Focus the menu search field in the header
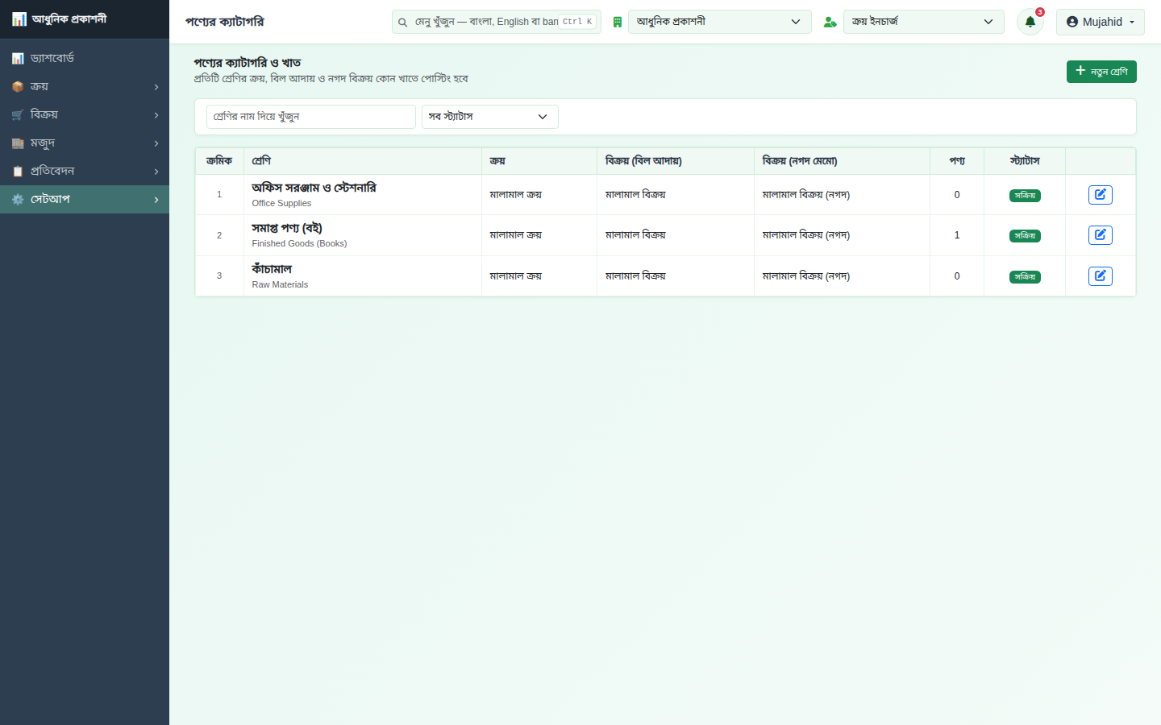 [x=497, y=22]
